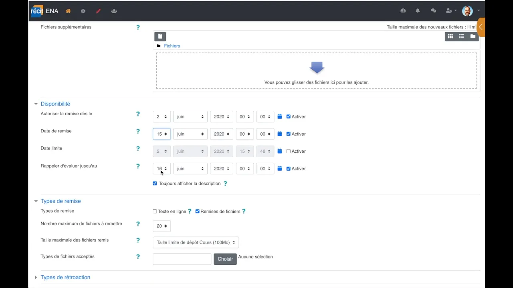Show help for Toujours afficher la description

pos(225,184)
